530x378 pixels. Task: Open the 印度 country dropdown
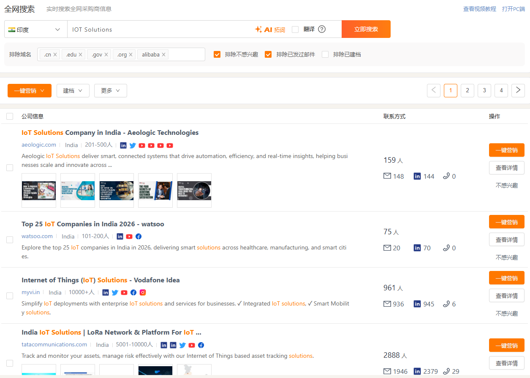click(36, 29)
